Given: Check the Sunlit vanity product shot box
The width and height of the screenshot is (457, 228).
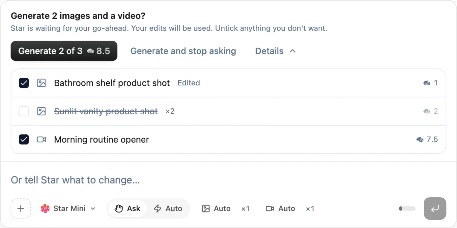Looking at the screenshot, I should coord(24,111).
